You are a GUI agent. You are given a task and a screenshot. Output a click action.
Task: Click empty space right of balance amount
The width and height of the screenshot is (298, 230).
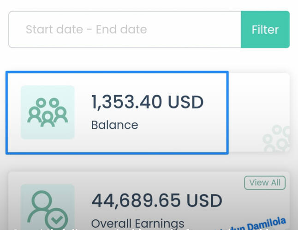[216, 102]
